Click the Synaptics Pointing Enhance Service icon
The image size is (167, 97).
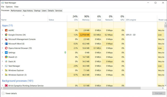pos(6,86)
